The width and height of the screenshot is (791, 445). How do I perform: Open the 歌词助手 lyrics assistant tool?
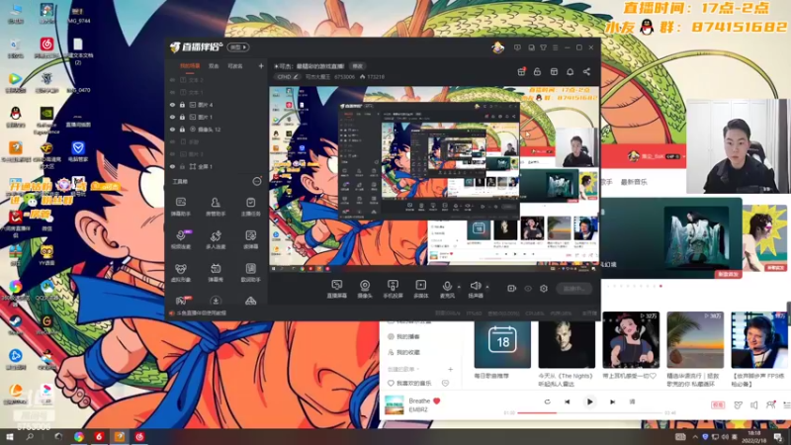tap(251, 273)
